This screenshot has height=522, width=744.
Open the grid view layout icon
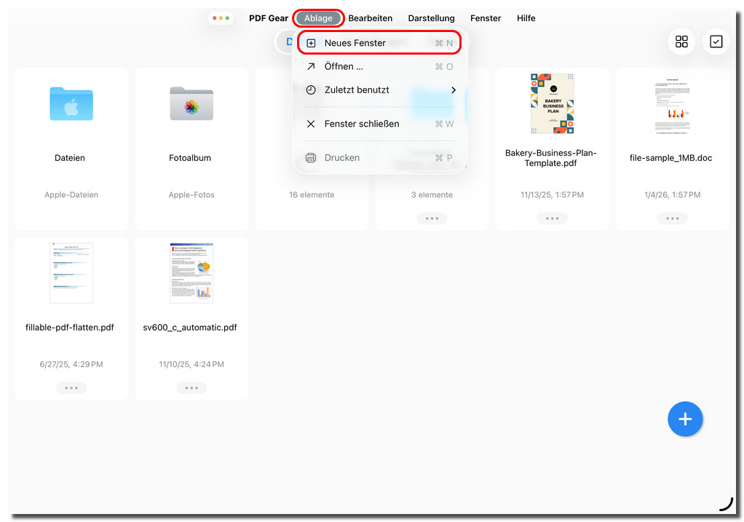[681, 41]
